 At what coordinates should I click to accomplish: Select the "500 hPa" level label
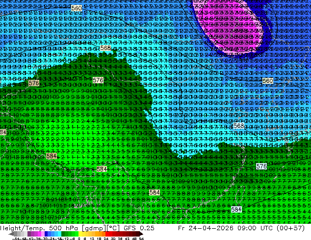[x=63, y=228]
